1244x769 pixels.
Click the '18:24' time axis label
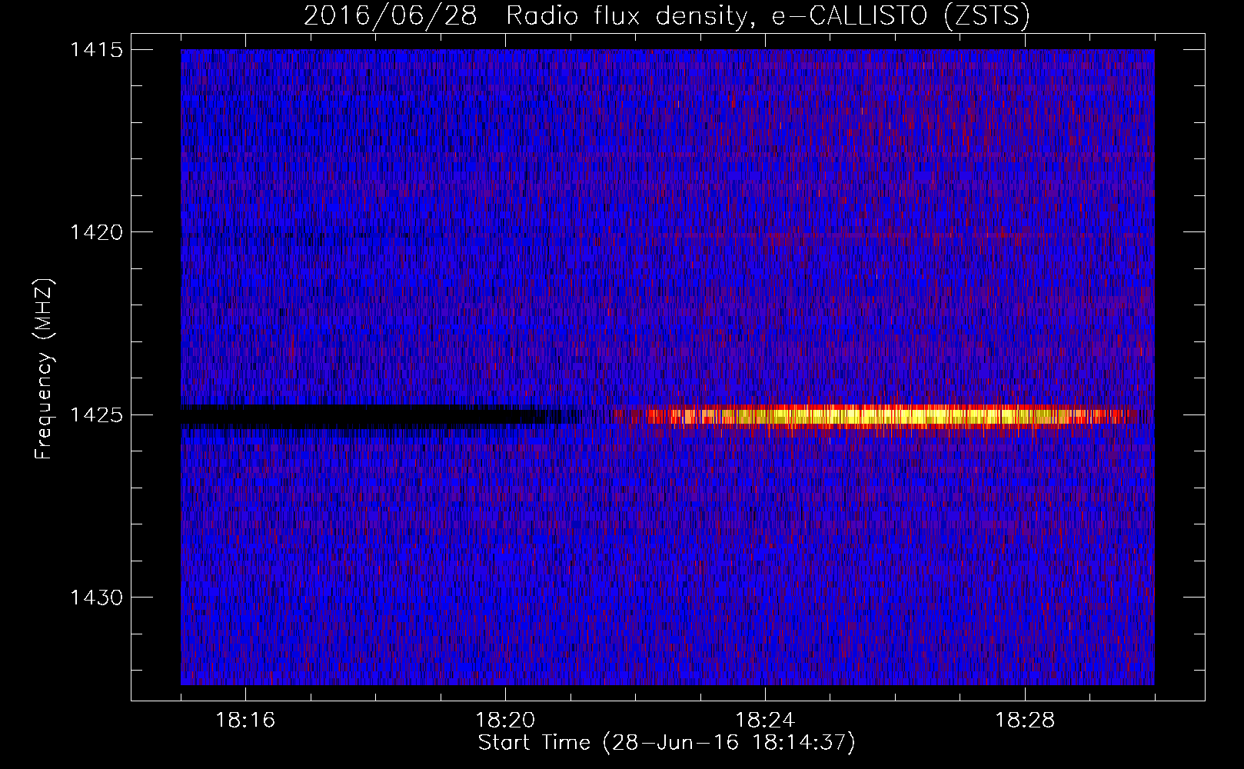765,721
